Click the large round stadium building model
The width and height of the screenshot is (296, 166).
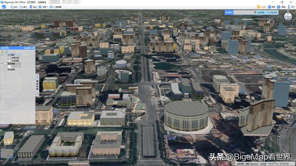(x=186, y=116)
